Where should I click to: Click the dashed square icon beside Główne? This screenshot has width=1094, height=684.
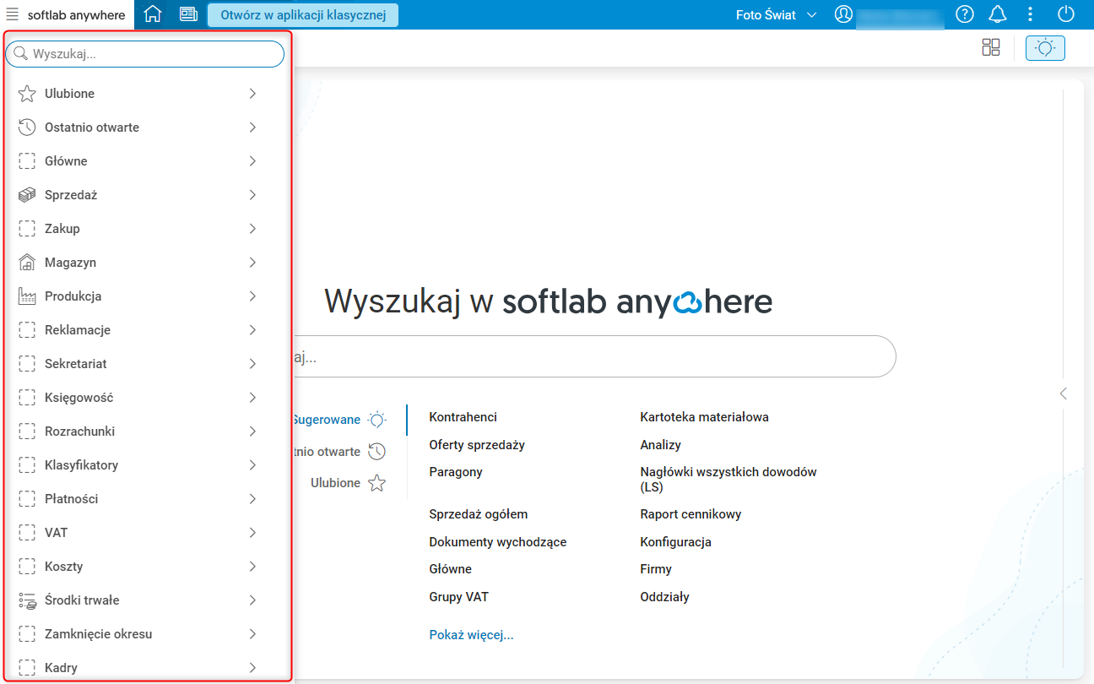tap(27, 161)
